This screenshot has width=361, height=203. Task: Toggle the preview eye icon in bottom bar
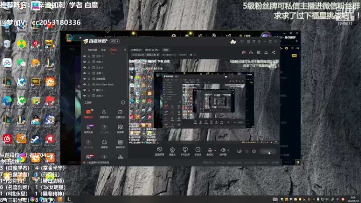tap(247, 151)
